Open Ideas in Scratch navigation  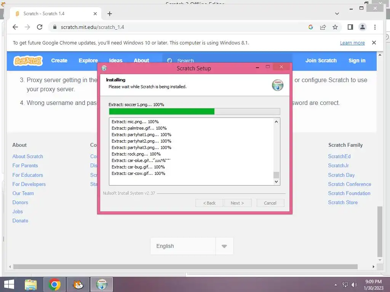[x=116, y=60]
